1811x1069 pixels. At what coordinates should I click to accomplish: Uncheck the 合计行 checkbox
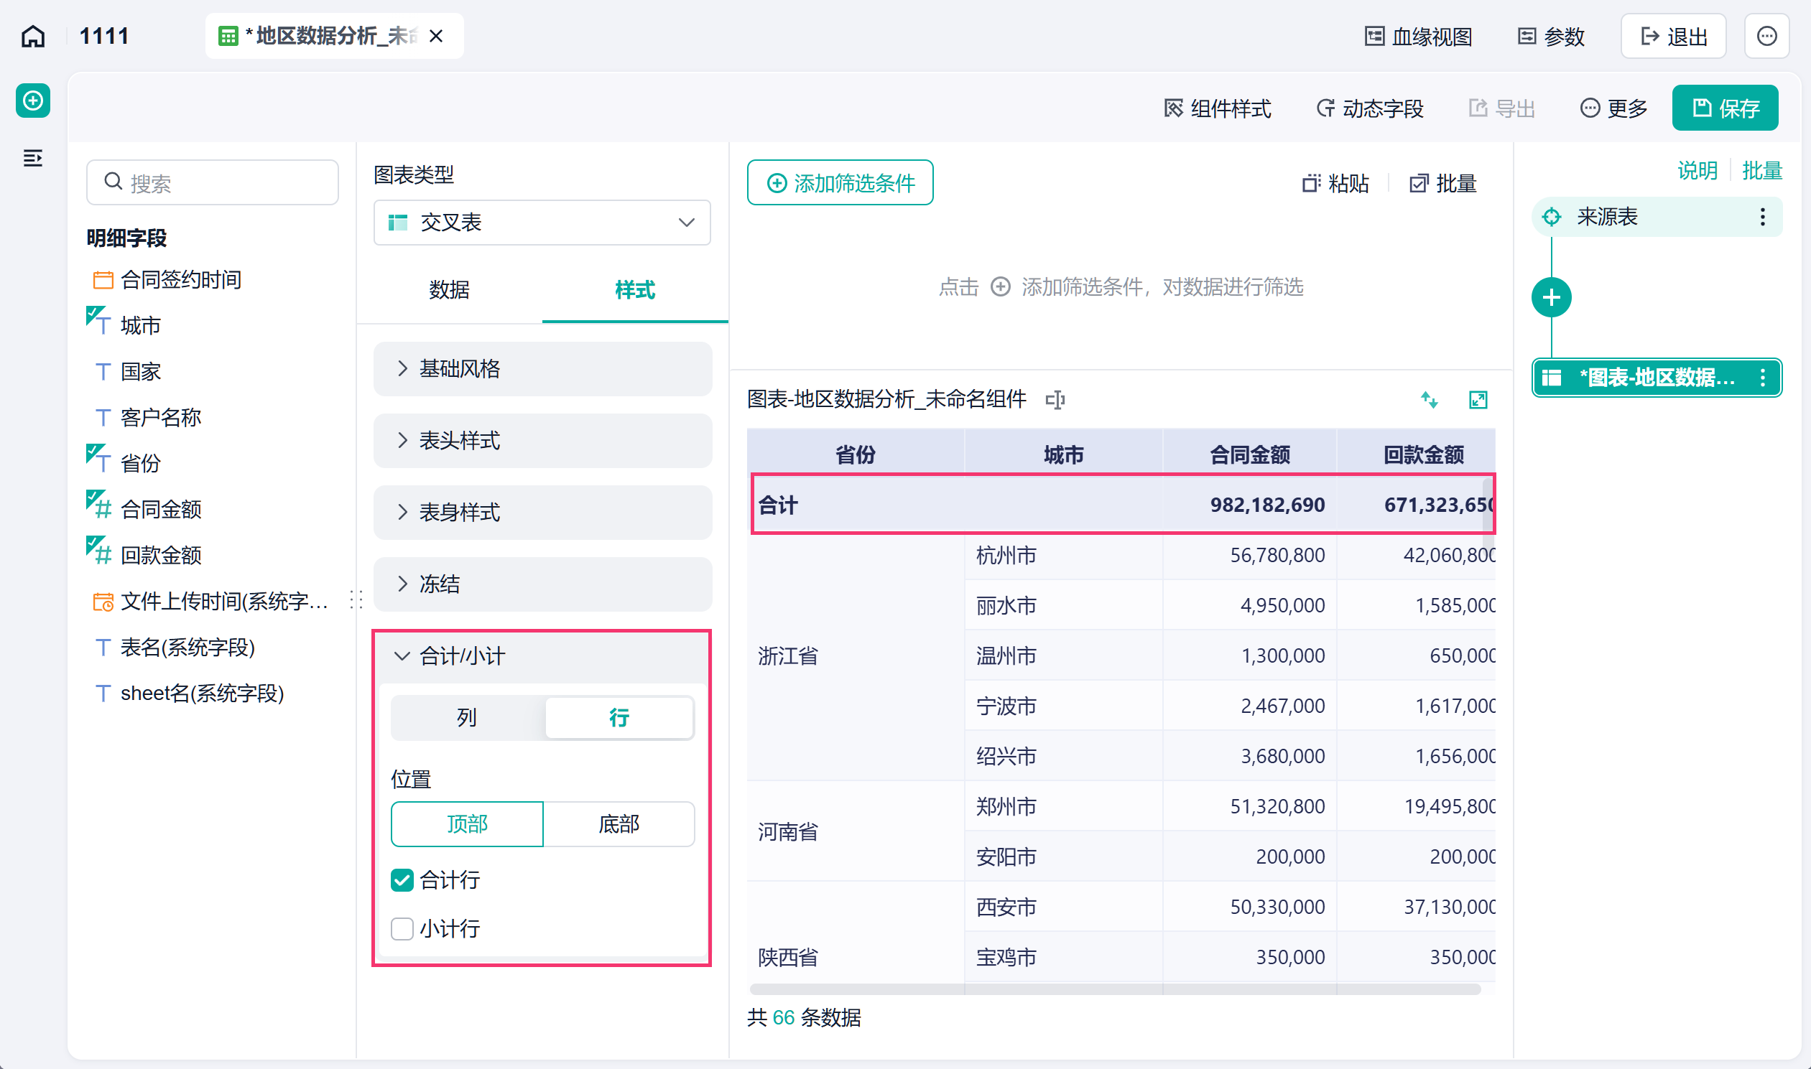[402, 880]
